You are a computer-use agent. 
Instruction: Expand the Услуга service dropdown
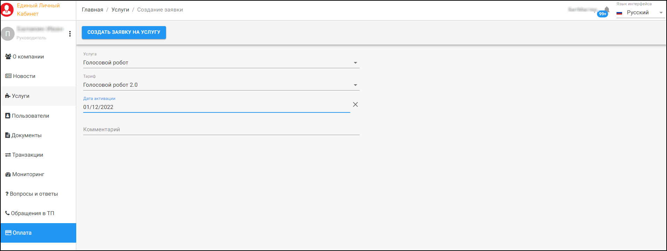click(355, 63)
